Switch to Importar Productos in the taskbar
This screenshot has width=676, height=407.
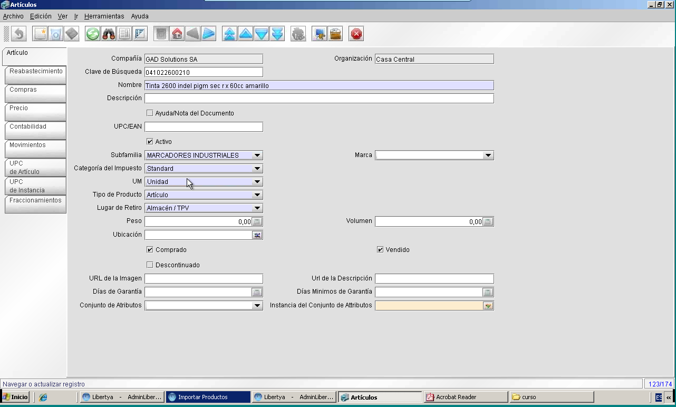[x=208, y=397]
